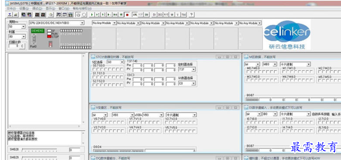
Task: Tick the M0.7 bit checkbox
Action: pos(248,72)
